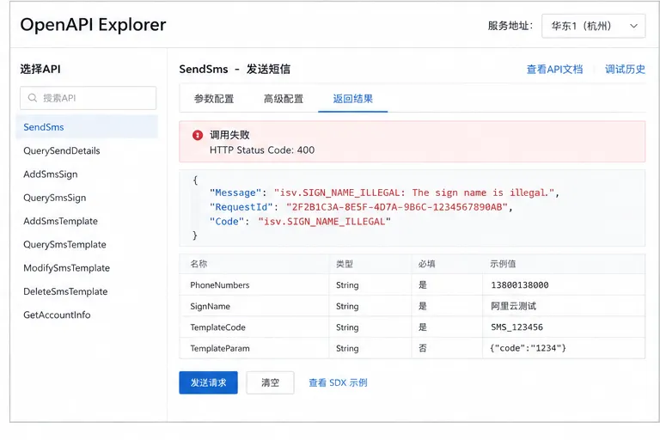Click the 发送请求 button
Image resolution: width=660 pixels, height=440 pixels.
[208, 382]
